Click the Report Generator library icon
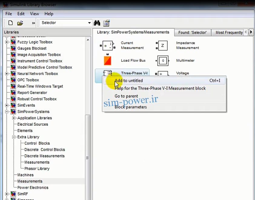The image size is (255, 200). point(13,93)
